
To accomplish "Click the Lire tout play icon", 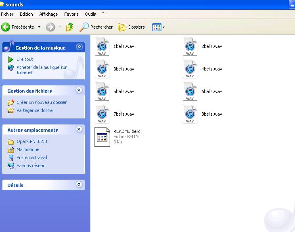I will coord(11,60).
